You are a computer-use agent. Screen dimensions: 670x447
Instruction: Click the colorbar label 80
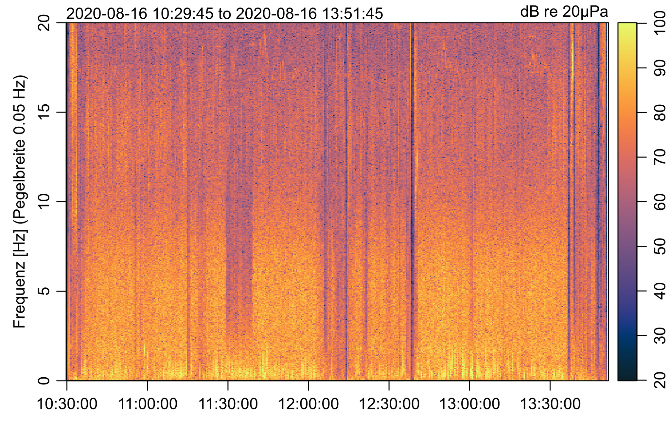coord(659,112)
